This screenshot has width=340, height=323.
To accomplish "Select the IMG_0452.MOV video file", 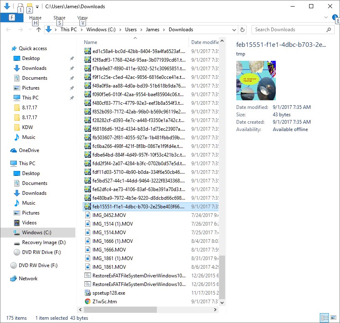I will click(x=109, y=215).
